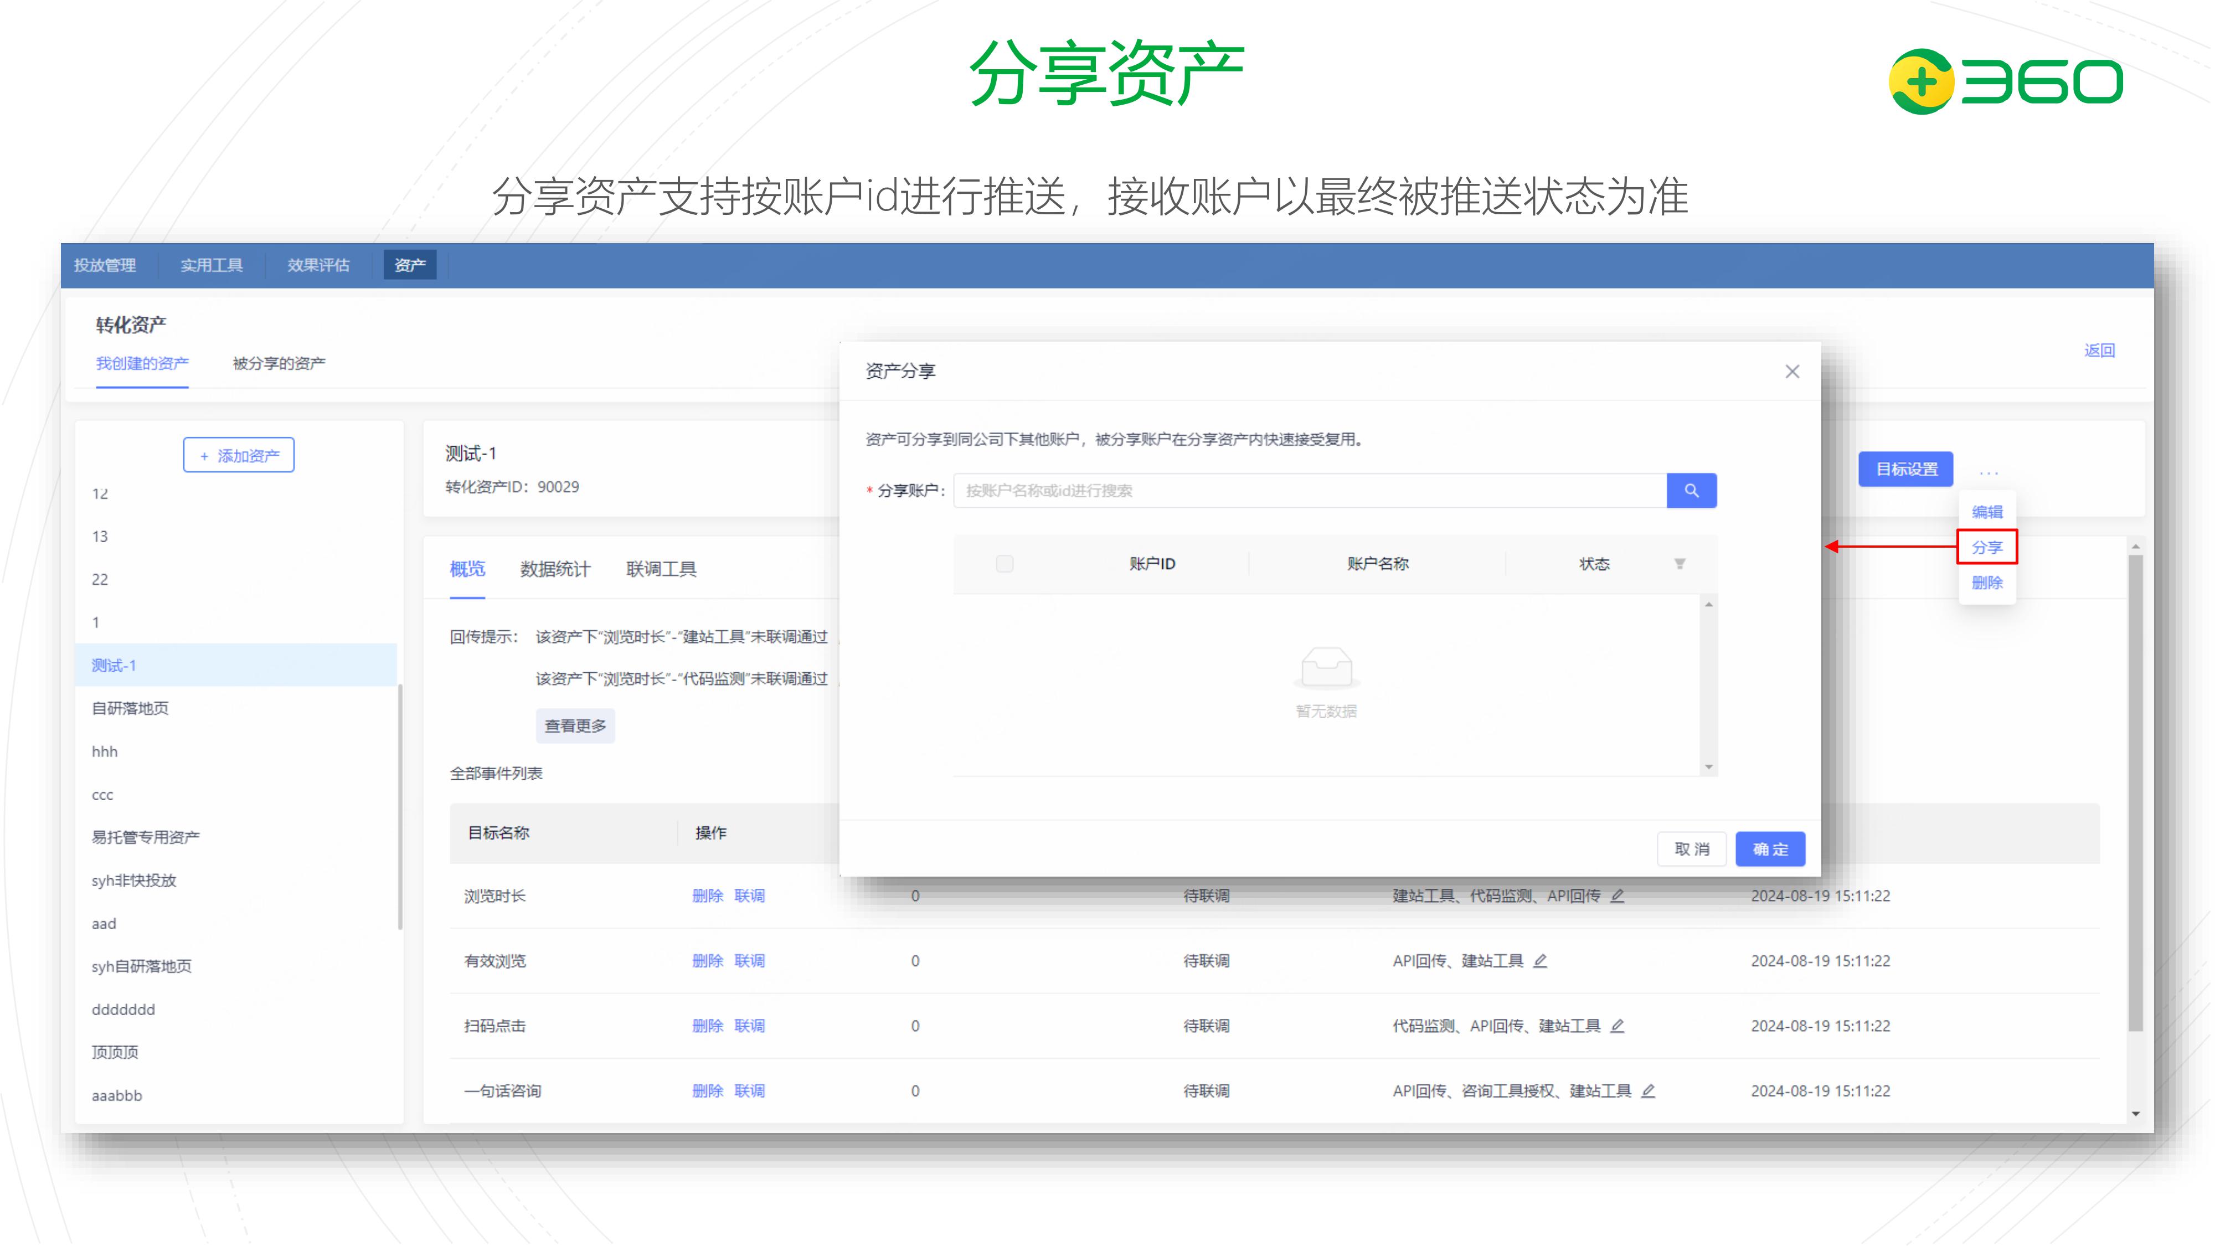Select asset 自研落地页 in the list
The width and height of the screenshot is (2215, 1246).
tap(236, 709)
